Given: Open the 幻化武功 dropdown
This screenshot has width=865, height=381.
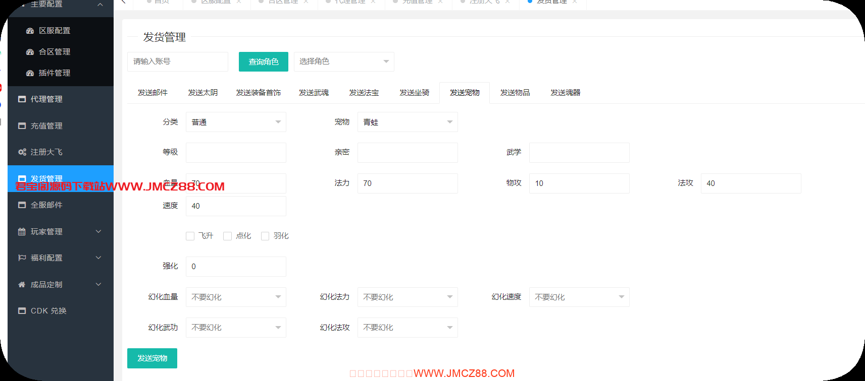Looking at the screenshot, I should point(236,328).
